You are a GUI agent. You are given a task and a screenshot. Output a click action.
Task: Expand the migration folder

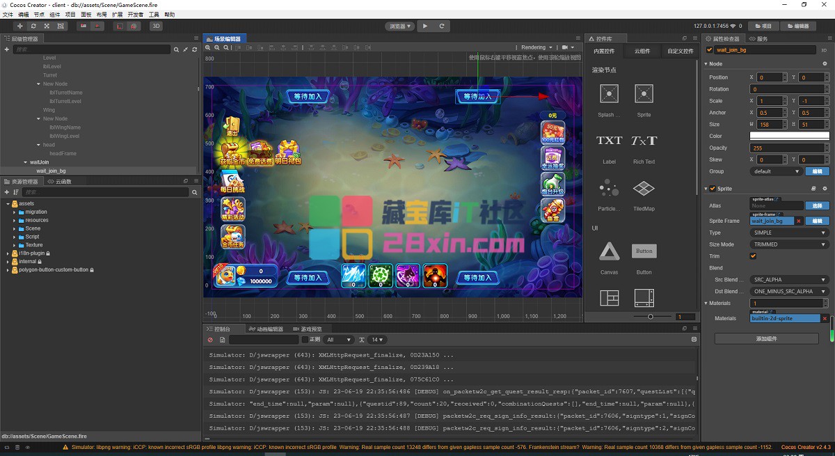click(14, 212)
